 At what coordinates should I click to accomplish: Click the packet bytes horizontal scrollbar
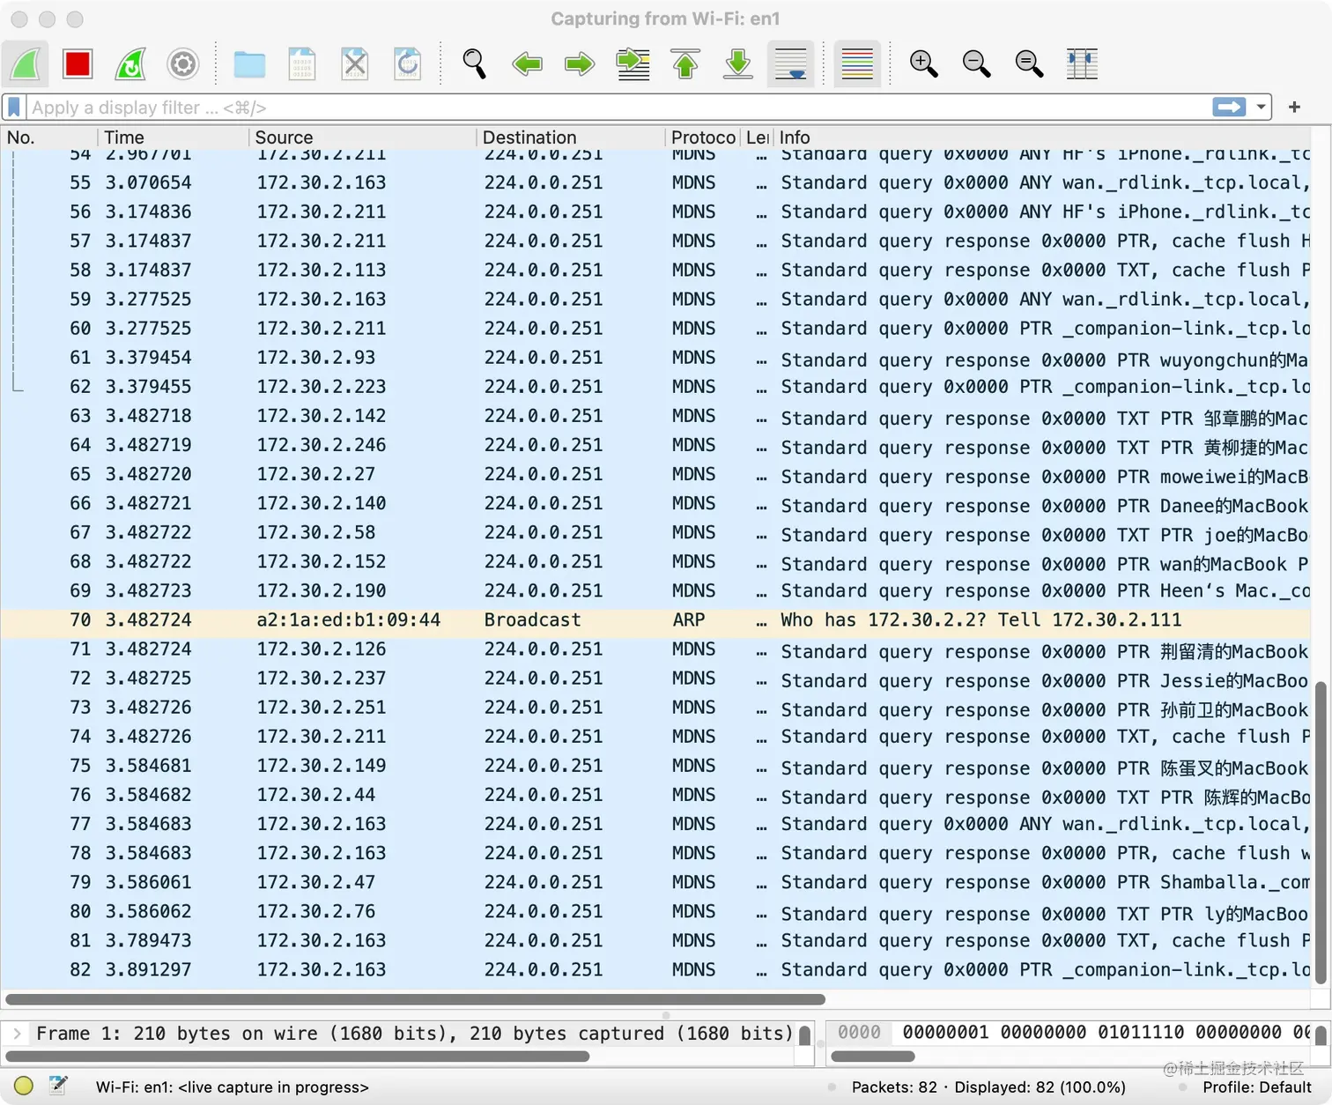873,1056
